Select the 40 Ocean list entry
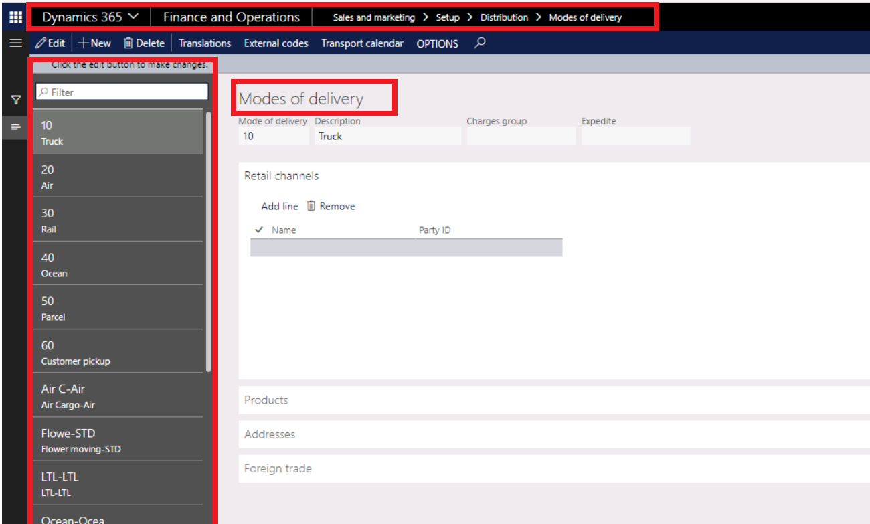870x524 pixels. [x=118, y=264]
